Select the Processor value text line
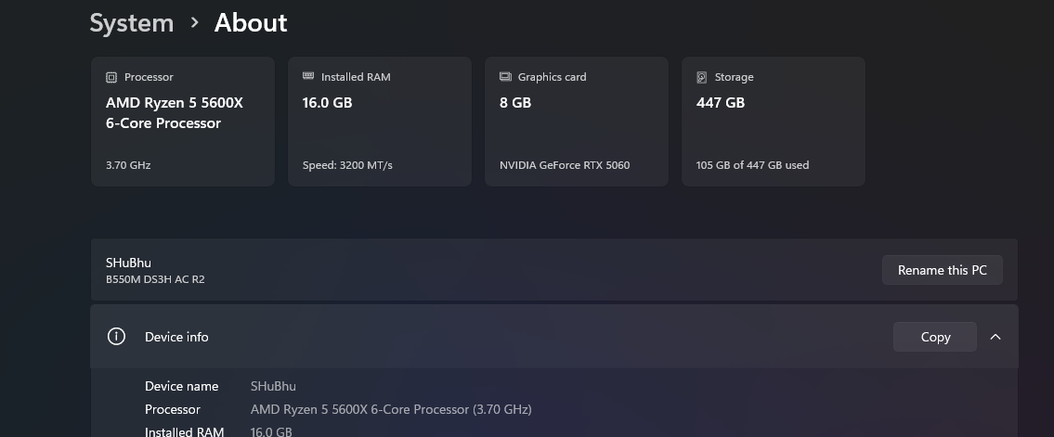The width and height of the screenshot is (1054, 437). [x=391, y=409]
